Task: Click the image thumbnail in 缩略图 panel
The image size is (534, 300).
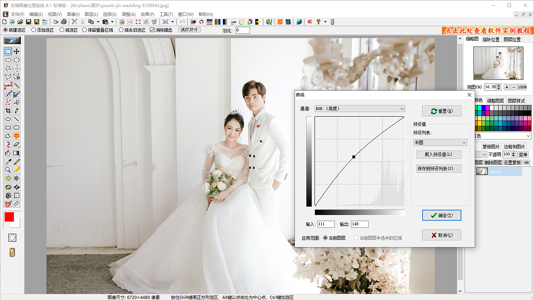Action: tap(498, 63)
